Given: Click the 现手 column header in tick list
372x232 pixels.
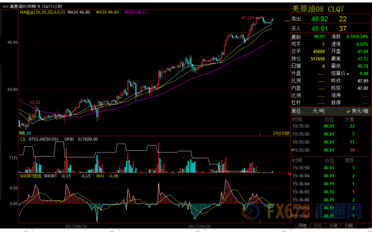Looking at the screenshot, I should [349, 161].
